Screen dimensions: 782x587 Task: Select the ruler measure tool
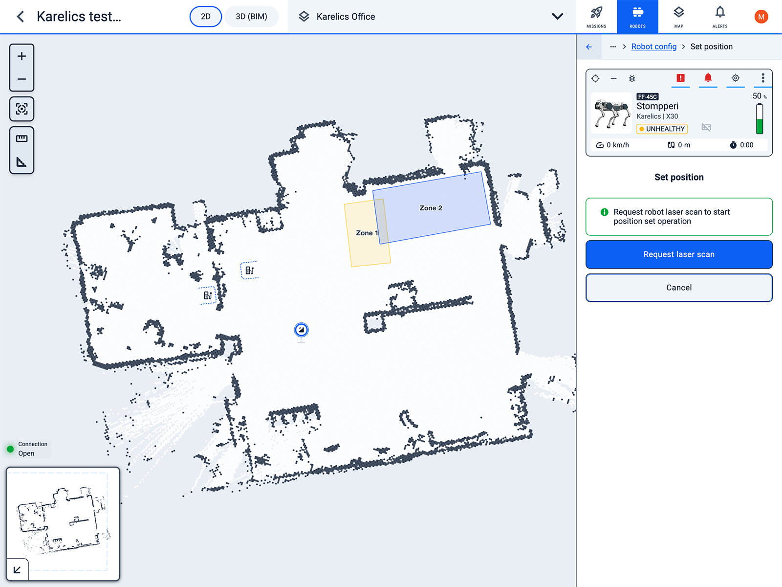(x=22, y=139)
